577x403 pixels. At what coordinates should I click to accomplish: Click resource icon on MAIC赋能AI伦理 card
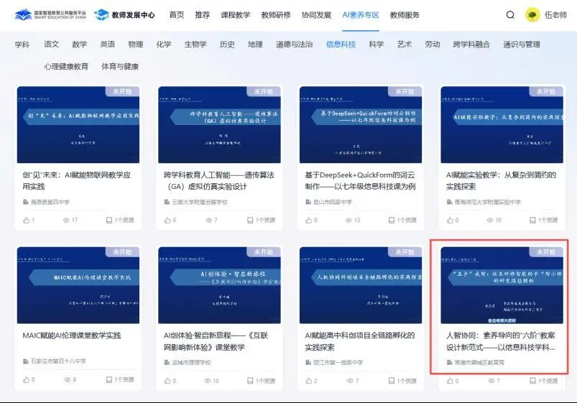[109, 379]
